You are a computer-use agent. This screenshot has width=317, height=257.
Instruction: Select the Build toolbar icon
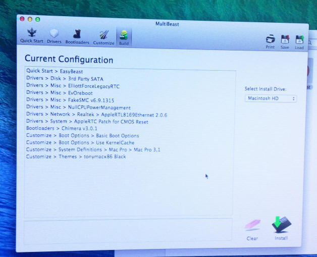124,36
